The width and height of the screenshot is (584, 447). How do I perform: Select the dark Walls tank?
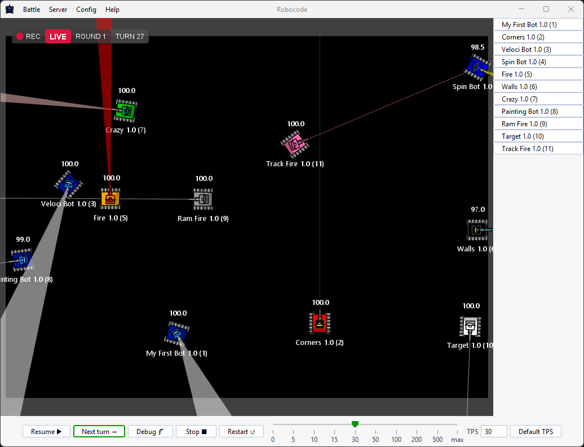click(477, 230)
